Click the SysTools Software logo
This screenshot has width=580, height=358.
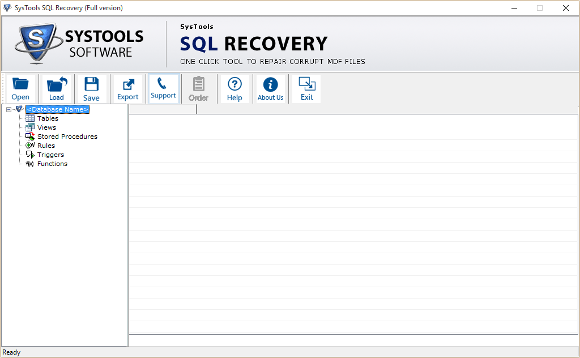tap(79, 44)
